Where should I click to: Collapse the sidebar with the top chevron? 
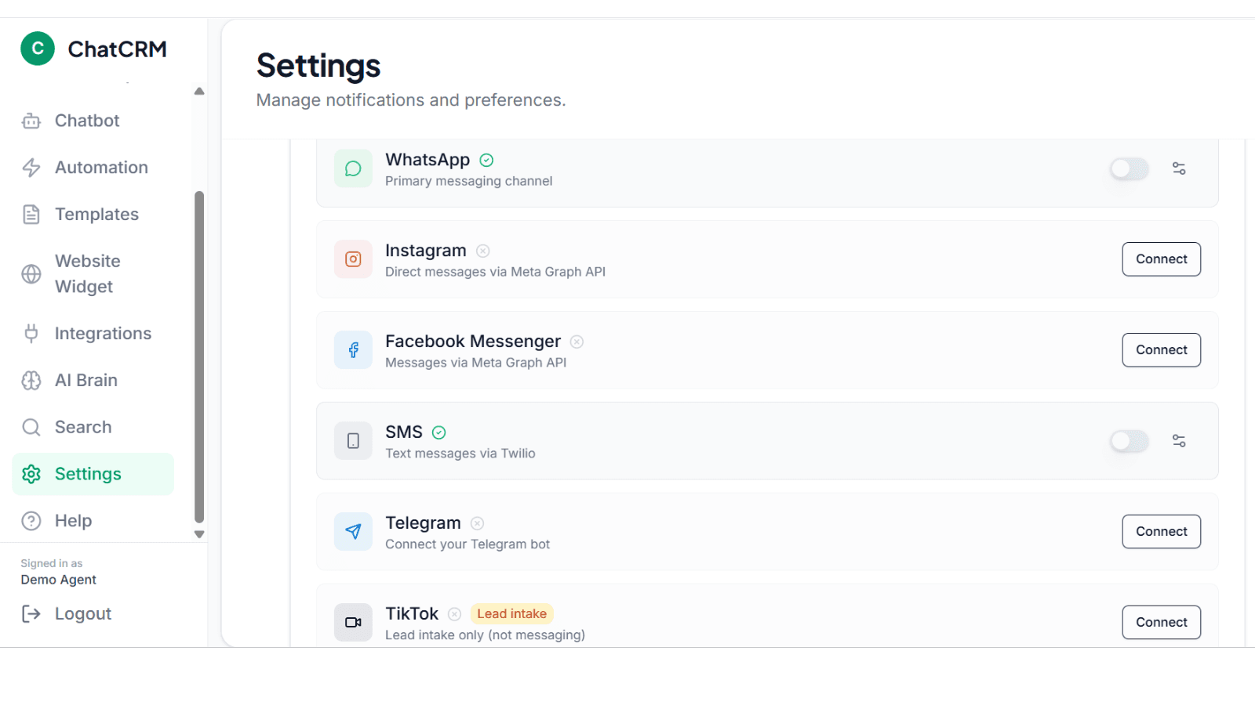click(199, 91)
